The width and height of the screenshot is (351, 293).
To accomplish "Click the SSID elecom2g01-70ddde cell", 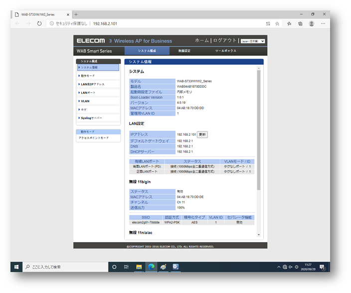I will click(x=146, y=223).
